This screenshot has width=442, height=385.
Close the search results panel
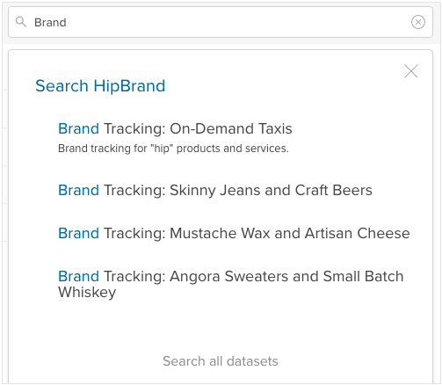(410, 71)
